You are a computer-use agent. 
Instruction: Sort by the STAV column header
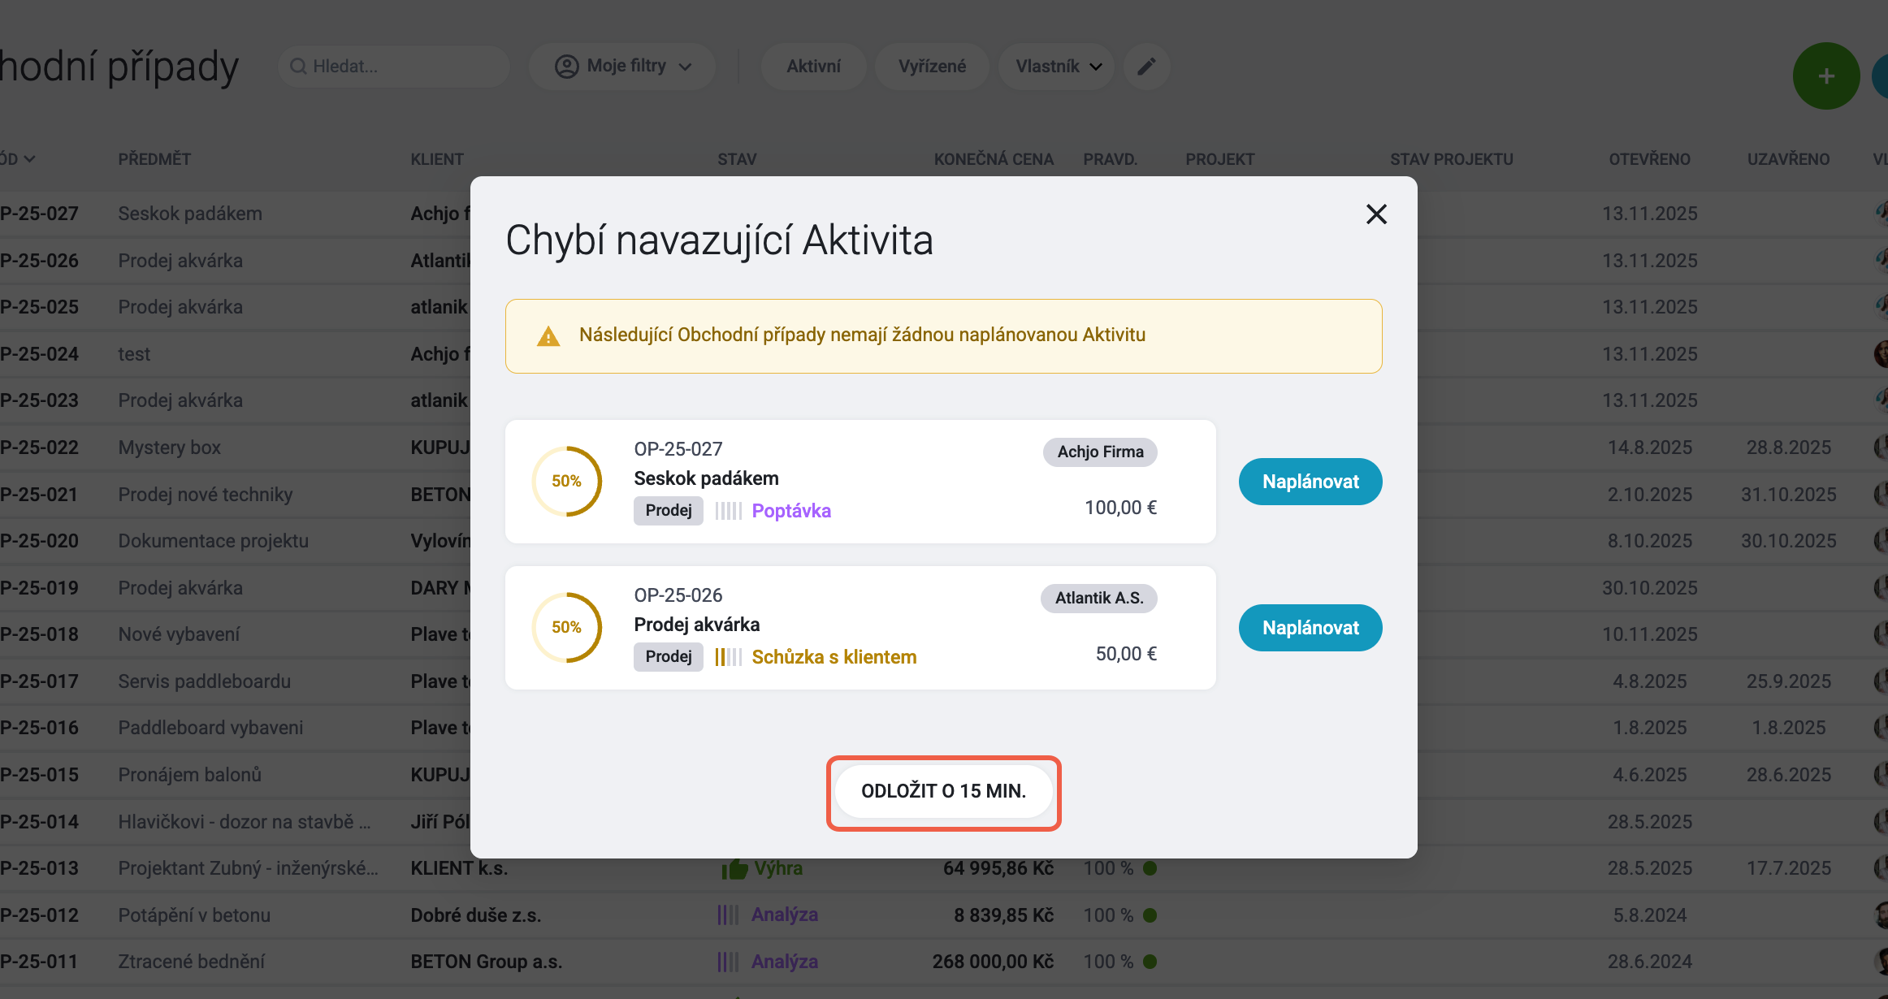pyautogui.click(x=737, y=159)
